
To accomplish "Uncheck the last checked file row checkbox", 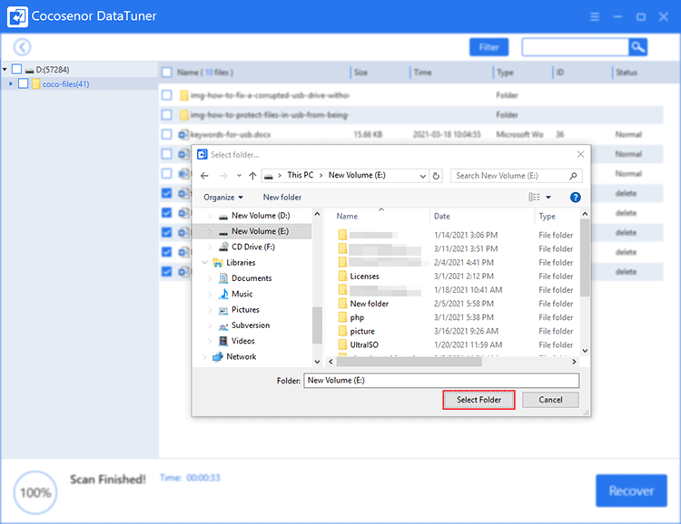I will [167, 272].
